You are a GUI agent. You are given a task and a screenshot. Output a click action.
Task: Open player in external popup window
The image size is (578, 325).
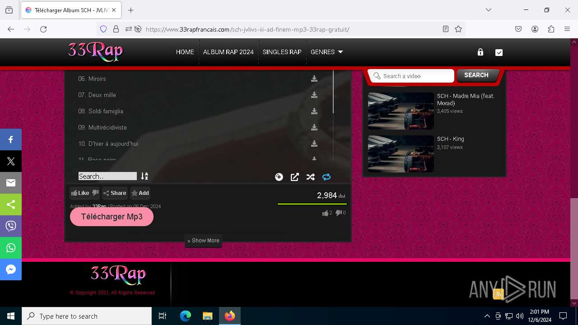295,177
